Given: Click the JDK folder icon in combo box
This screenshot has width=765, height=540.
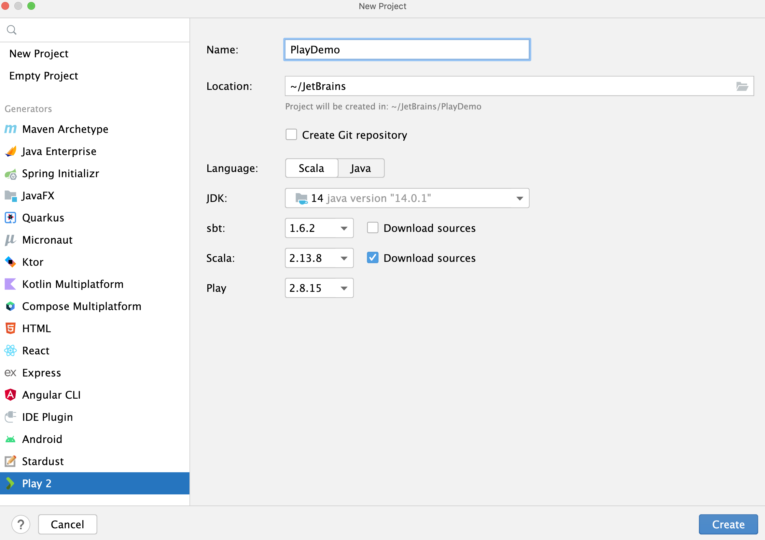Looking at the screenshot, I should click(301, 198).
